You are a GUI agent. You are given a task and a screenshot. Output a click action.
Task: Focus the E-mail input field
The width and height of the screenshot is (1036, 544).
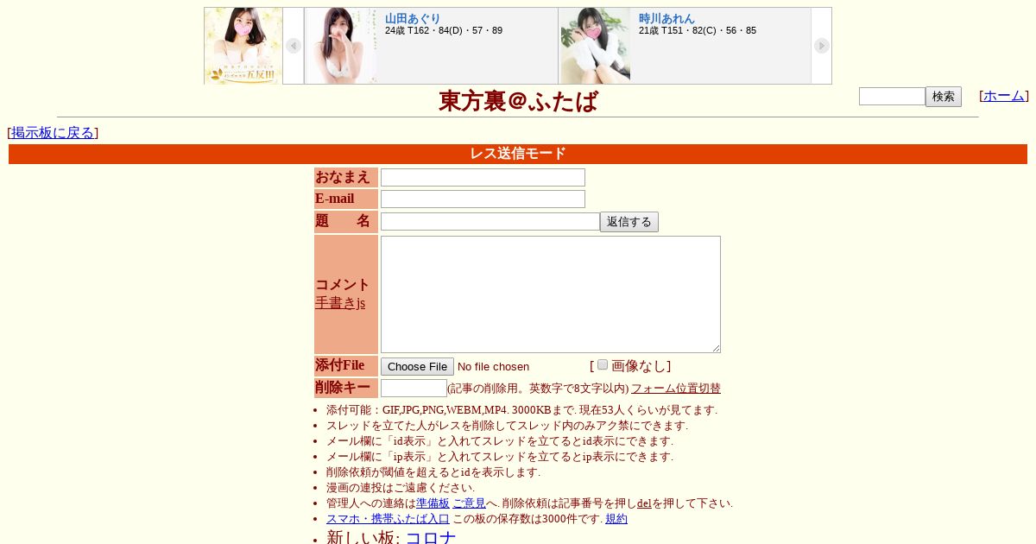click(483, 199)
